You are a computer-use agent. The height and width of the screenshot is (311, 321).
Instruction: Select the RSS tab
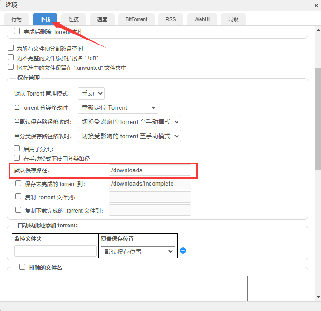click(171, 19)
